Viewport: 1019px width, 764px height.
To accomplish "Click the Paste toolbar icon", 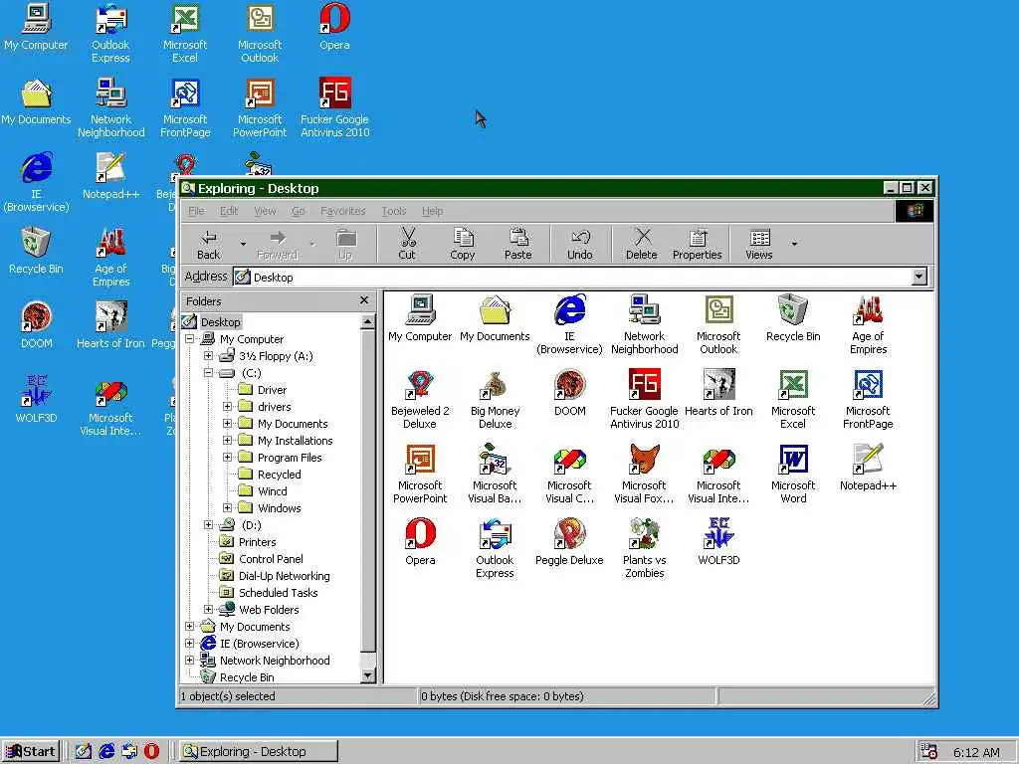I will point(517,244).
